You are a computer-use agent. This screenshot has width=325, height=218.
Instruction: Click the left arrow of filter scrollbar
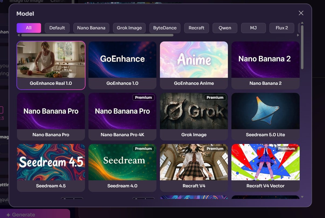point(18,35)
